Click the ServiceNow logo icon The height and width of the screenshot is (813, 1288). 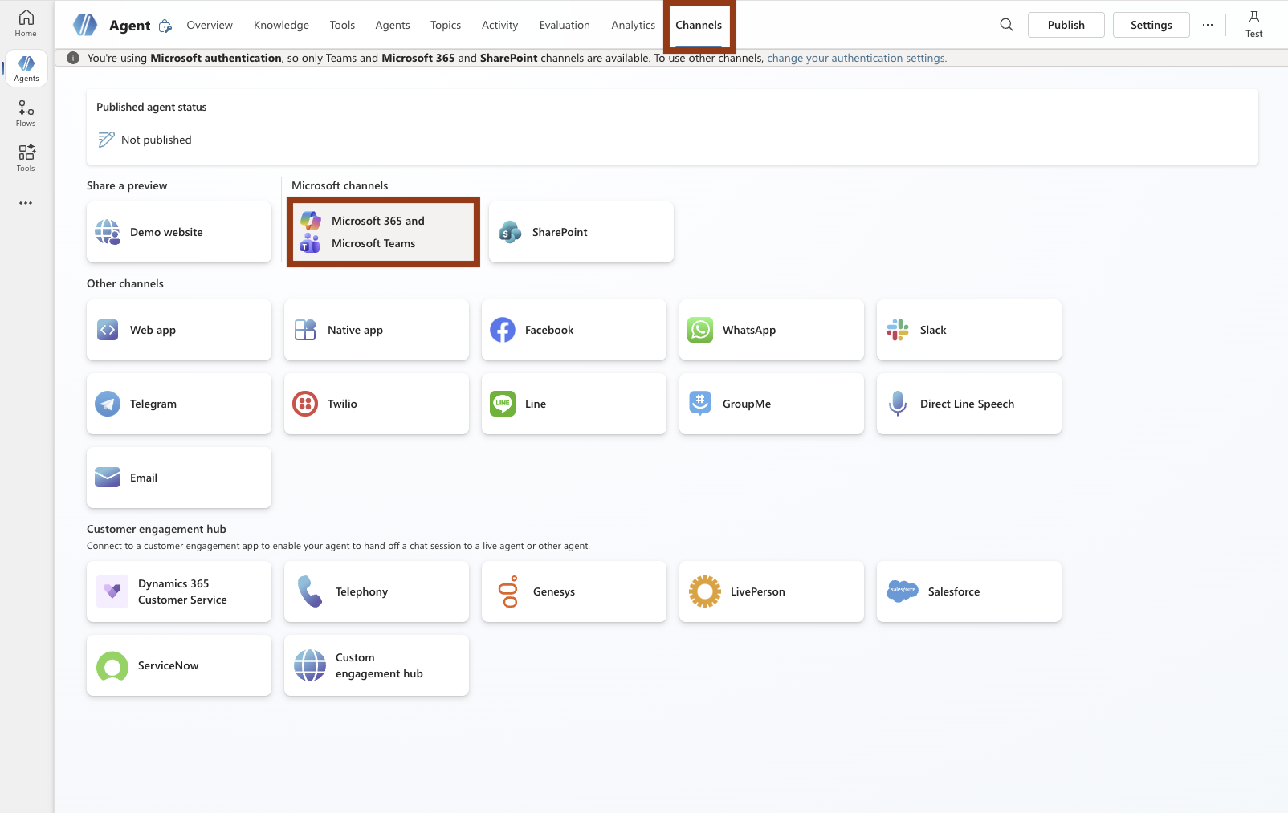(112, 665)
